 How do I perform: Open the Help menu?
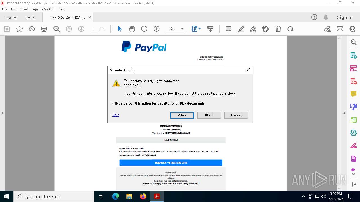coord(62,9)
